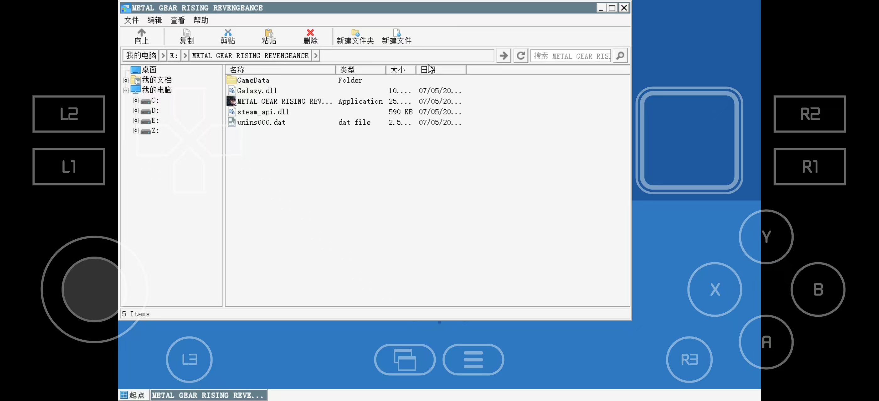The height and width of the screenshot is (401, 879).
Task: Tap the X gamepad button
Action: 715,289
